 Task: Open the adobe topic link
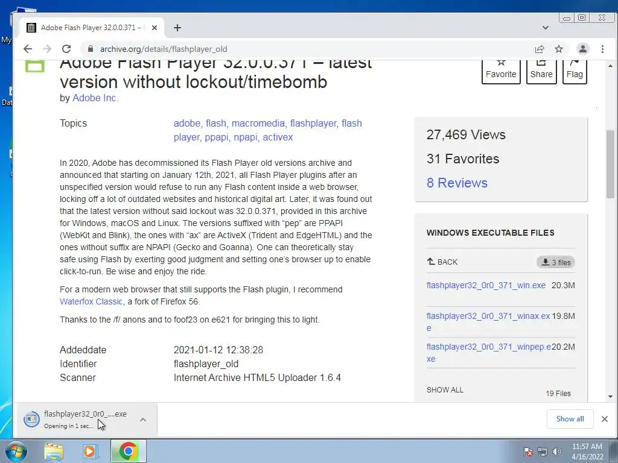187,123
